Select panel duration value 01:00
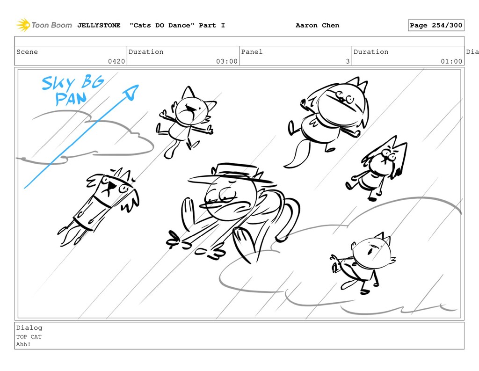The image size is (479, 371). tap(451, 61)
